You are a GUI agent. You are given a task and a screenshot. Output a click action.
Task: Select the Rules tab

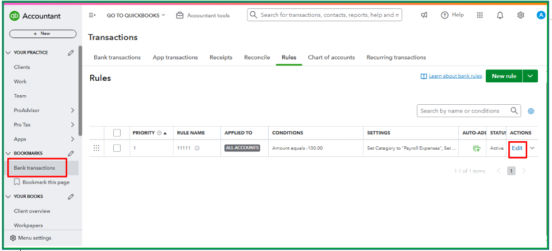[x=289, y=57]
